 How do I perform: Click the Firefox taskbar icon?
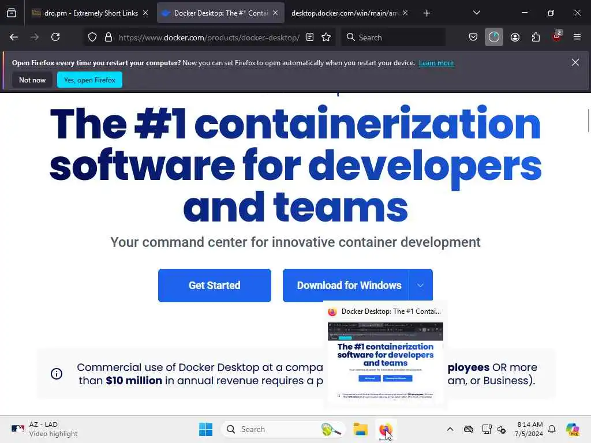(x=386, y=429)
